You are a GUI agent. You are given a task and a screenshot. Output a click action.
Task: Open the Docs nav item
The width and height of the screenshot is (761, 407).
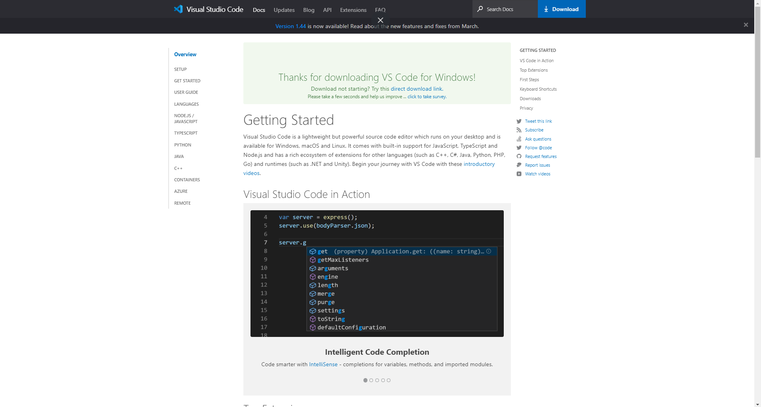coord(259,10)
